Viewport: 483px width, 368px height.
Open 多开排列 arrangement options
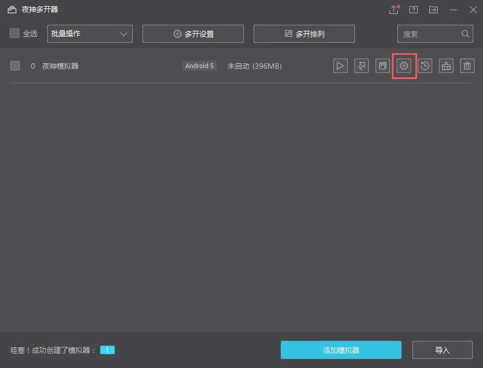[304, 34]
